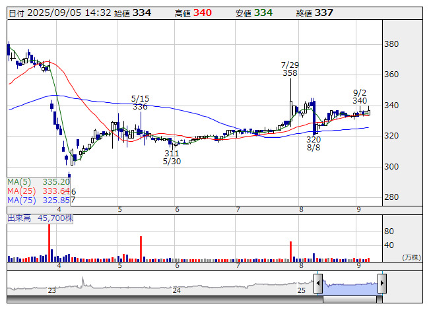The width and height of the screenshot is (431, 310).
Task: Click the 311 5/30 low label
Action: pos(172,158)
